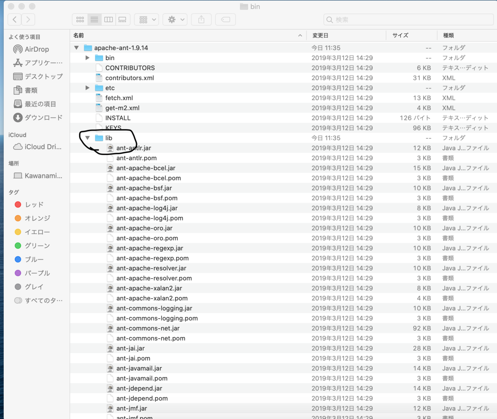Collapse the lib folder
The height and width of the screenshot is (419, 497).
point(87,138)
